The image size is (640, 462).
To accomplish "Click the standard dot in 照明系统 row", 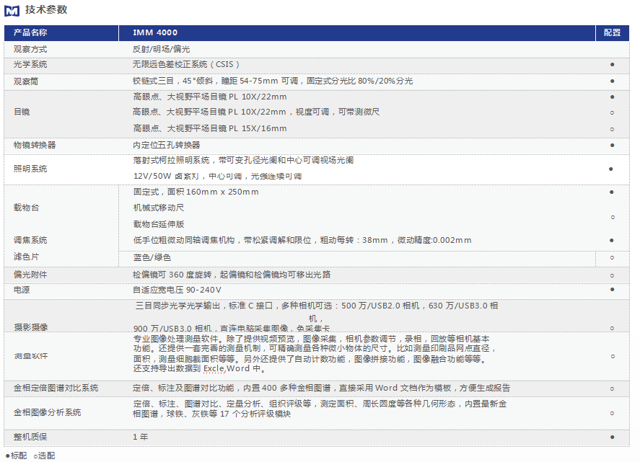I will tap(611, 169).
